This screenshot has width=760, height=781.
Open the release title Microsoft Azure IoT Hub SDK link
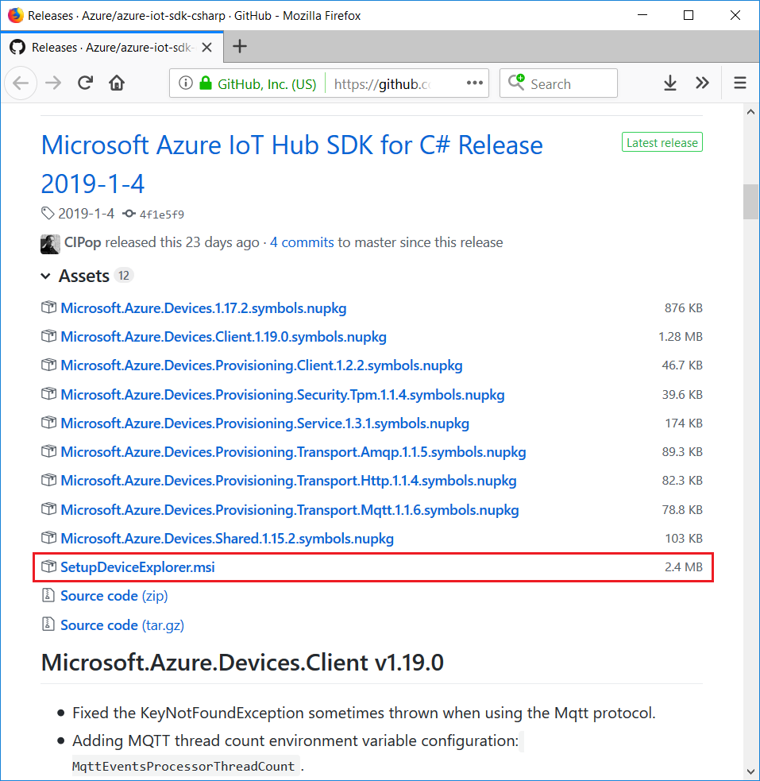291,164
